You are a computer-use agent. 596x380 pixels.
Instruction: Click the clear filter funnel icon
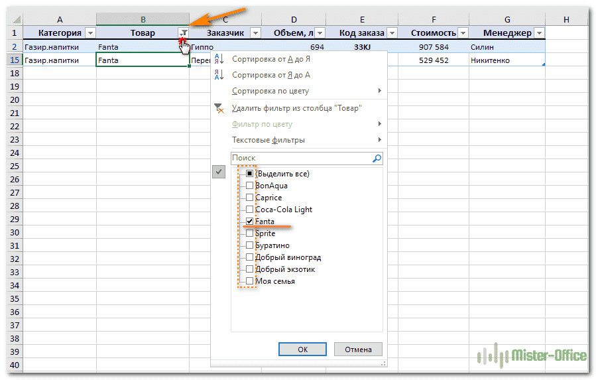pos(220,108)
